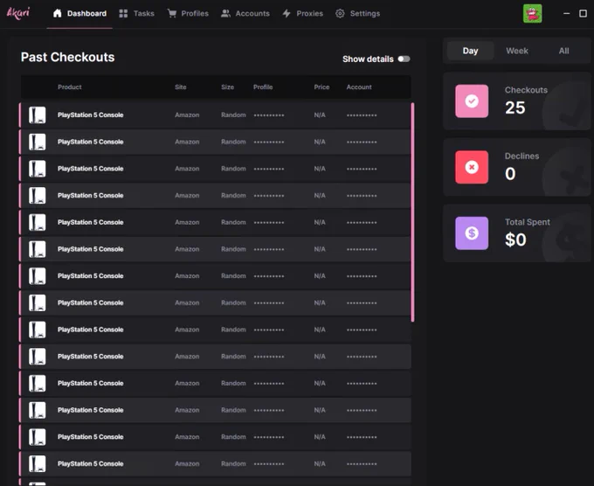
Task: Minimize the Akari window
Action: pyautogui.click(x=566, y=14)
